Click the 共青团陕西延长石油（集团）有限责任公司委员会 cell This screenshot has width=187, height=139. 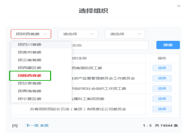[x=78, y=109]
